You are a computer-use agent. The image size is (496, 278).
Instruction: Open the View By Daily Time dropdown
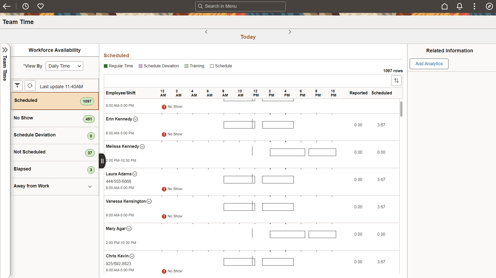tap(64, 66)
